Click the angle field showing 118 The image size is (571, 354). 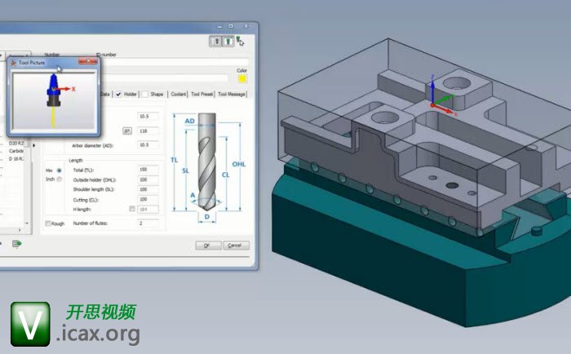(148, 131)
